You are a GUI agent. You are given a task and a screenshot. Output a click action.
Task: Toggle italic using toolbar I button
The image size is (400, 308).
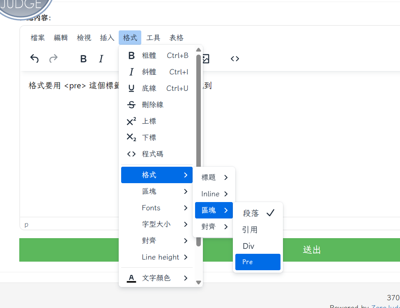[x=101, y=59]
